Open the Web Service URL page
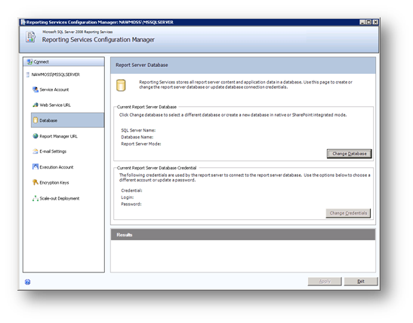 coord(55,105)
